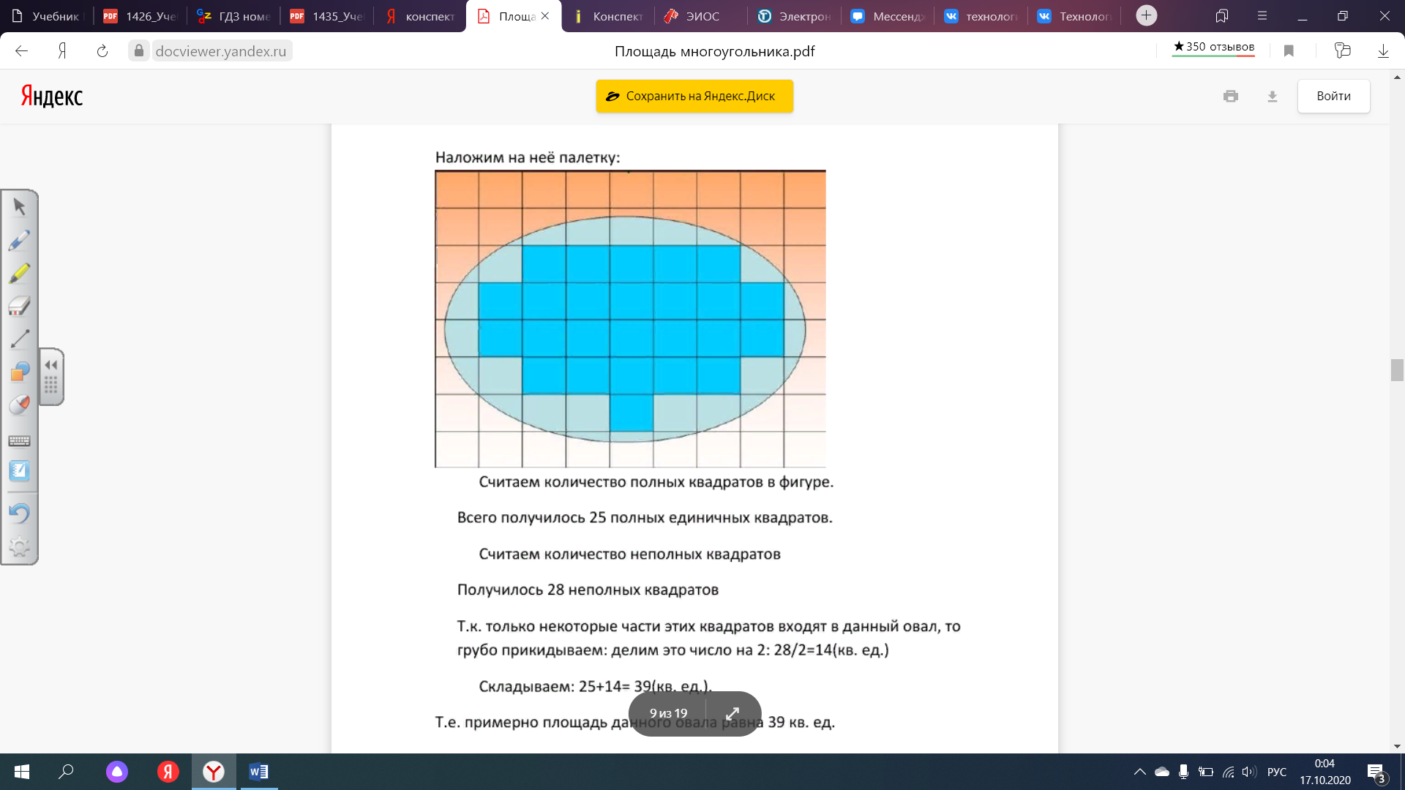1405x790 pixels.
Task: Switch to the 1435_Уче PDF tab
Action: [x=326, y=16]
